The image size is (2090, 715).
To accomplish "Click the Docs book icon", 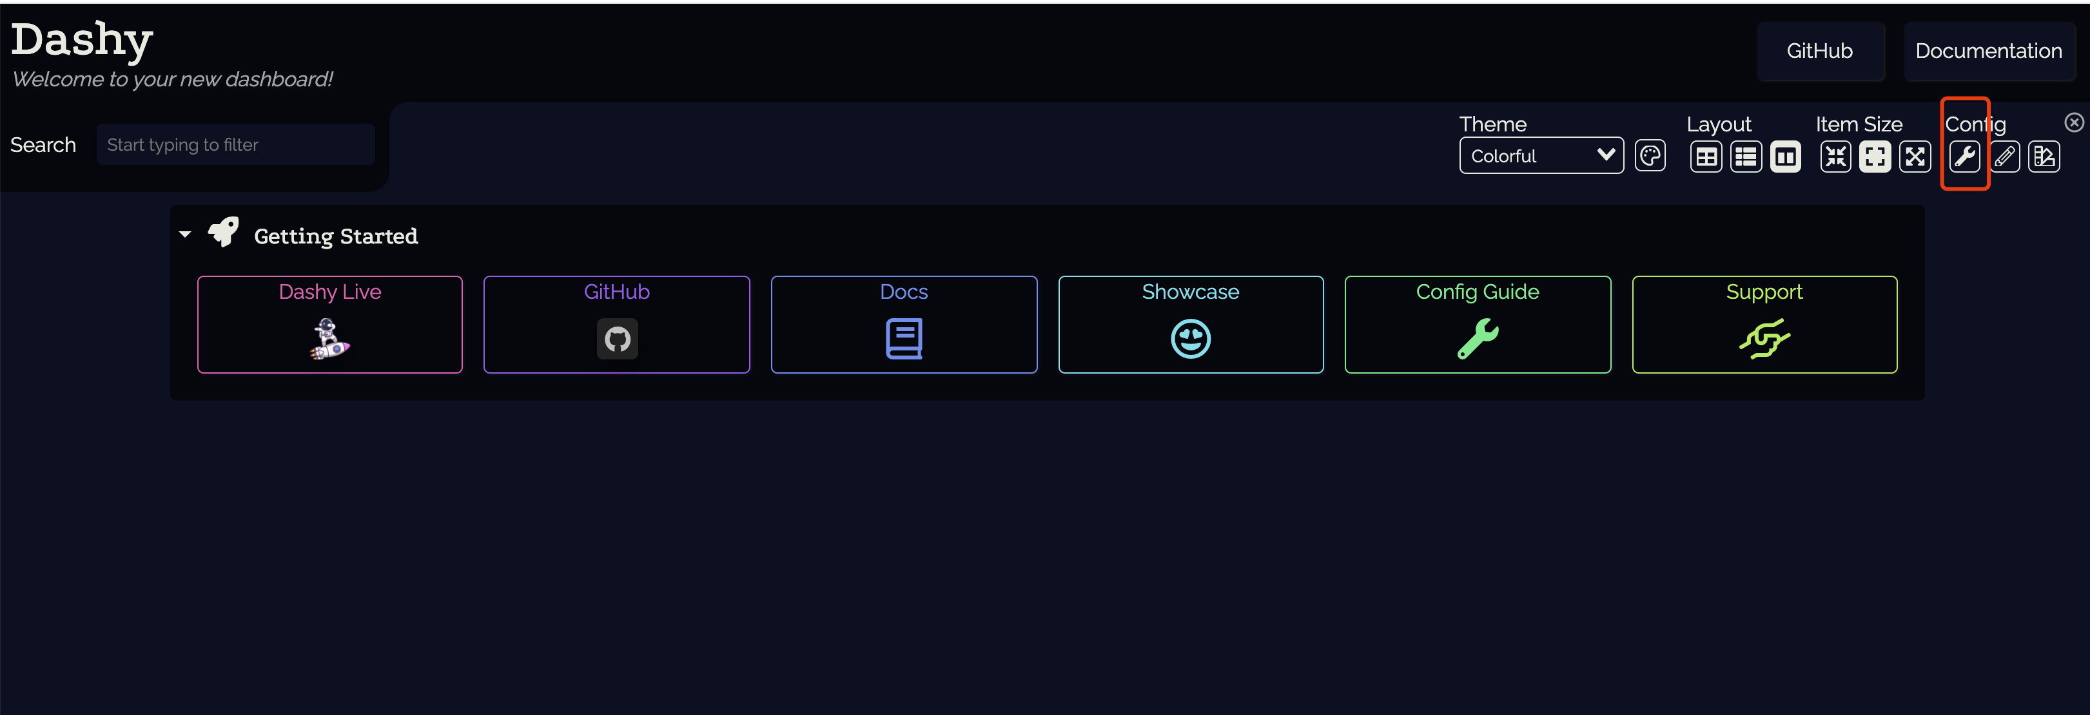I will pyautogui.click(x=904, y=339).
